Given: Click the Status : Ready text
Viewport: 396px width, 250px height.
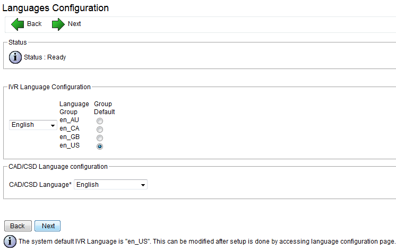Looking at the screenshot, I should 45,57.
